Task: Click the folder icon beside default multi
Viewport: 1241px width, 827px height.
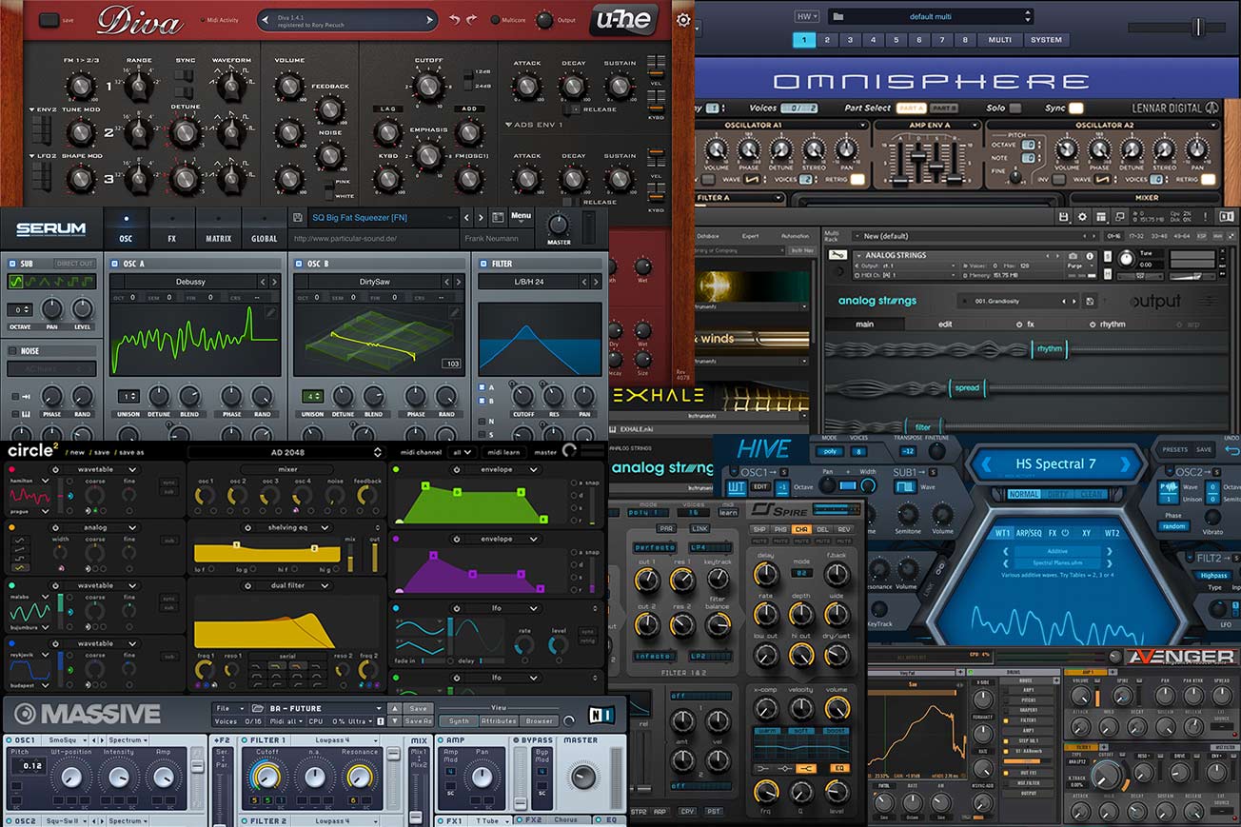Action: point(837,16)
